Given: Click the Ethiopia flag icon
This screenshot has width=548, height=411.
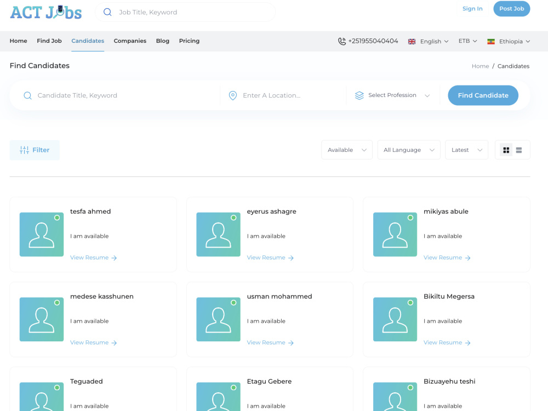Looking at the screenshot, I should (x=491, y=42).
